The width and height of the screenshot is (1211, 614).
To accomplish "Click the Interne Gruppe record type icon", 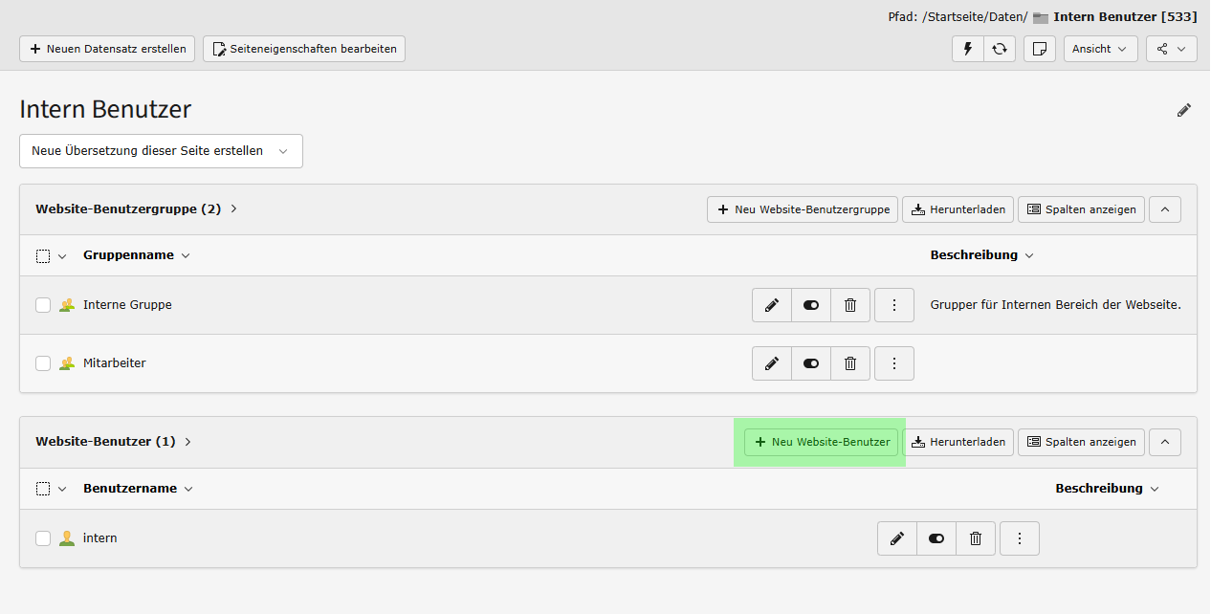I will click(x=67, y=305).
